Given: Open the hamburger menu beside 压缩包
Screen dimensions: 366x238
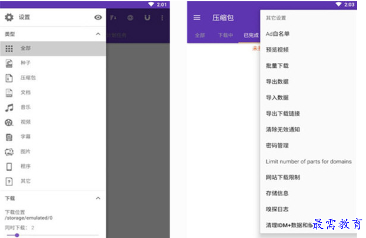Looking at the screenshot, I should pyautogui.click(x=197, y=18).
